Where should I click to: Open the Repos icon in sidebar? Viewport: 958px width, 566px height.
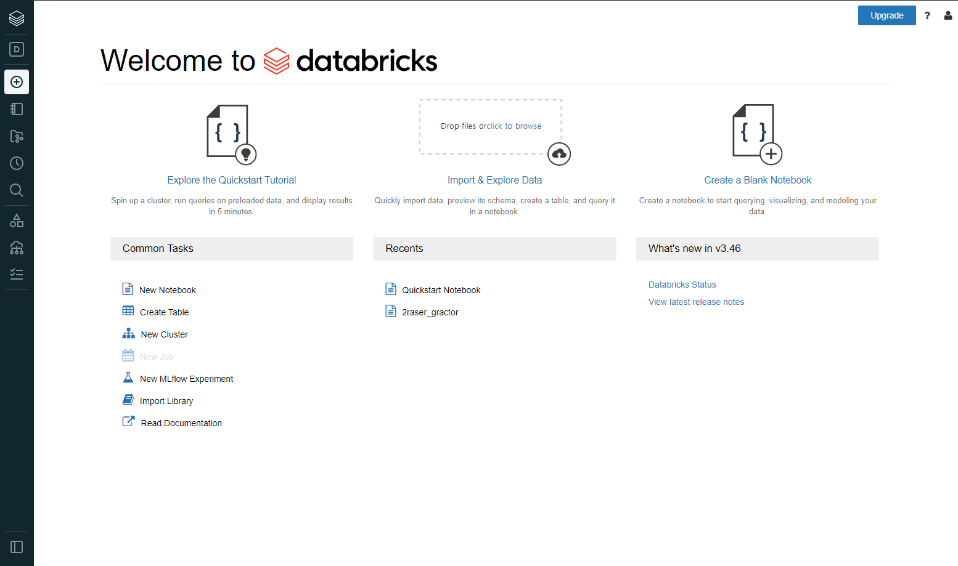17,136
